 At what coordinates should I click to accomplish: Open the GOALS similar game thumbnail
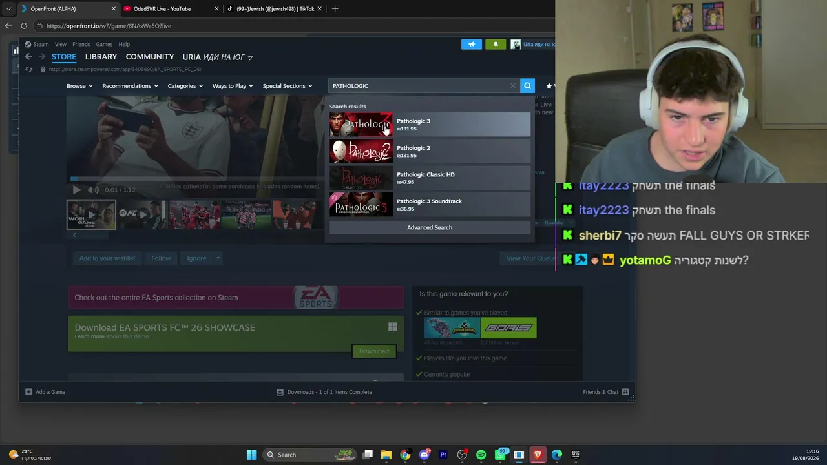tap(508, 328)
